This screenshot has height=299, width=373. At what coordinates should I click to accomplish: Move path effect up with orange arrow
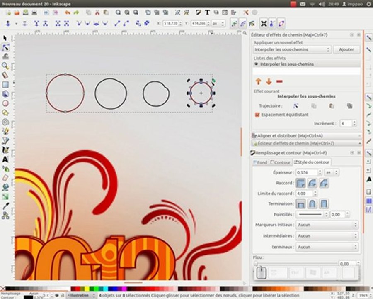tap(258, 81)
